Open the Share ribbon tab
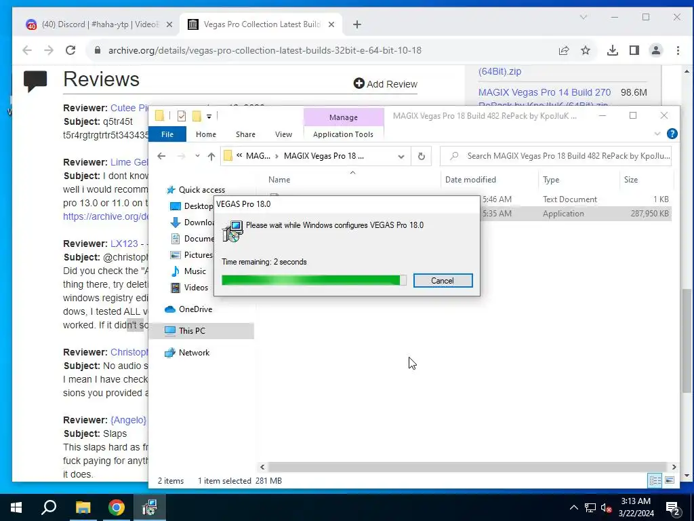Viewport: 694px width, 521px height. 245,134
